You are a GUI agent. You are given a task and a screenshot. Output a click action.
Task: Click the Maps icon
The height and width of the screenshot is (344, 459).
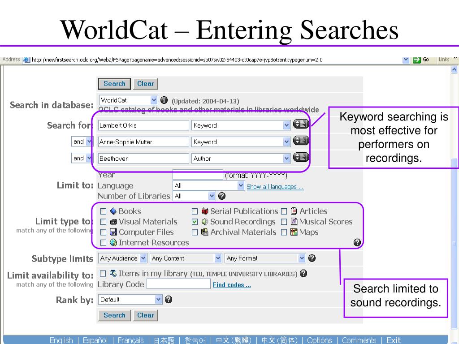tap(294, 232)
